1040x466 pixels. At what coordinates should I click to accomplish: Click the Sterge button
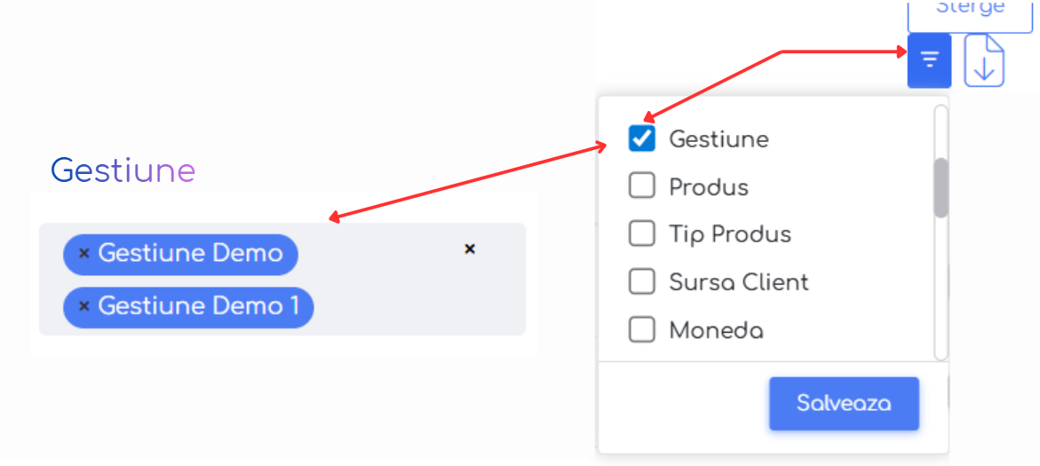pyautogui.click(x=970, y=11)
